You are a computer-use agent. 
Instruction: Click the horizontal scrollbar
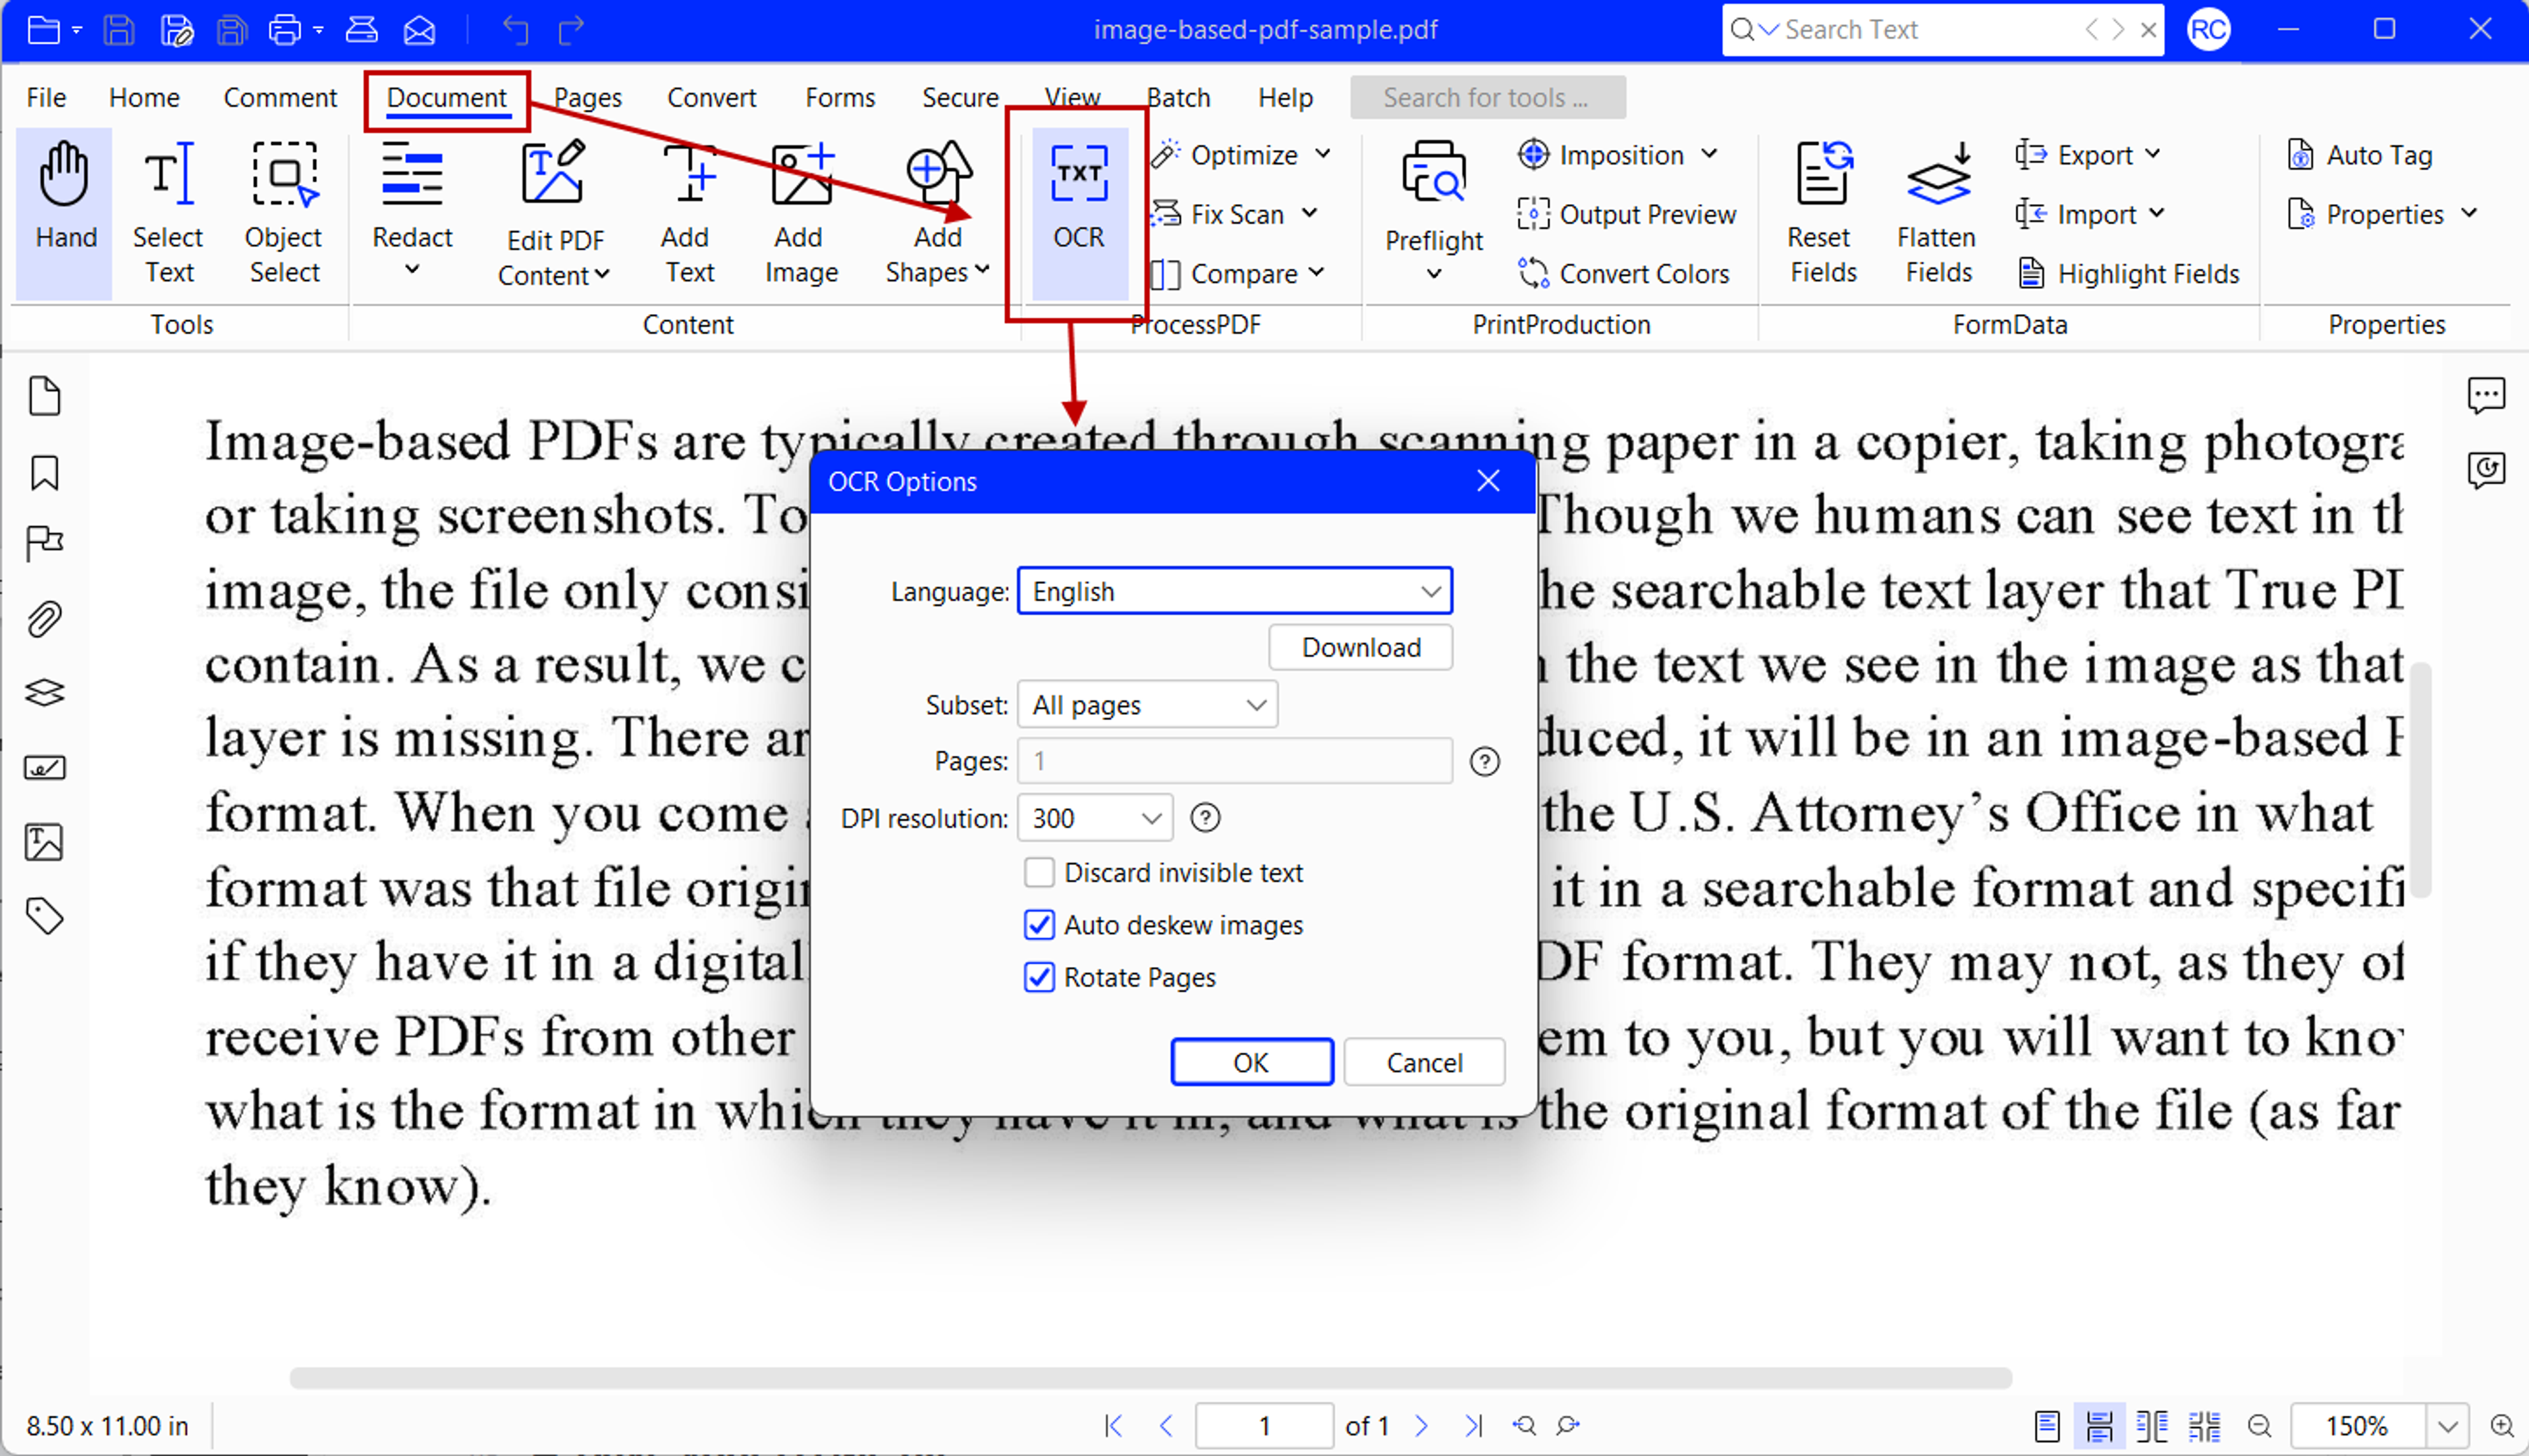tap(1151, 1378)
